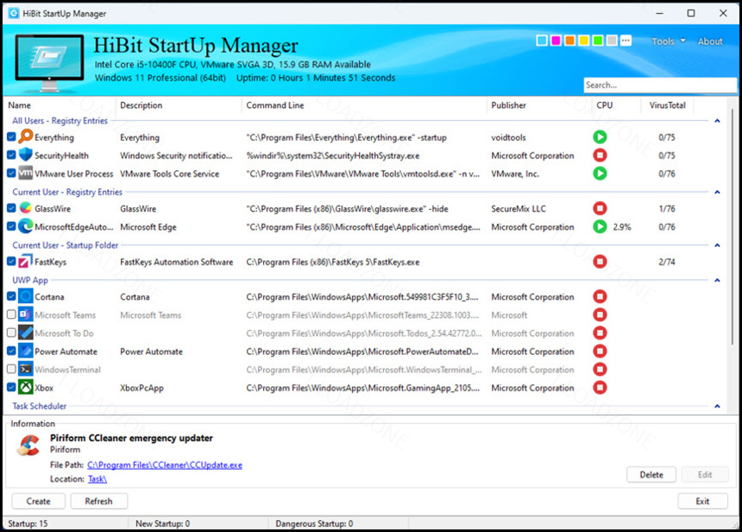Click the Everything magnifier app icon

26,136
